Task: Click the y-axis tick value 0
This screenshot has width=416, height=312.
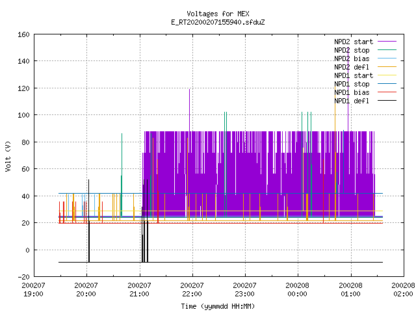Action: click(27, 250)
